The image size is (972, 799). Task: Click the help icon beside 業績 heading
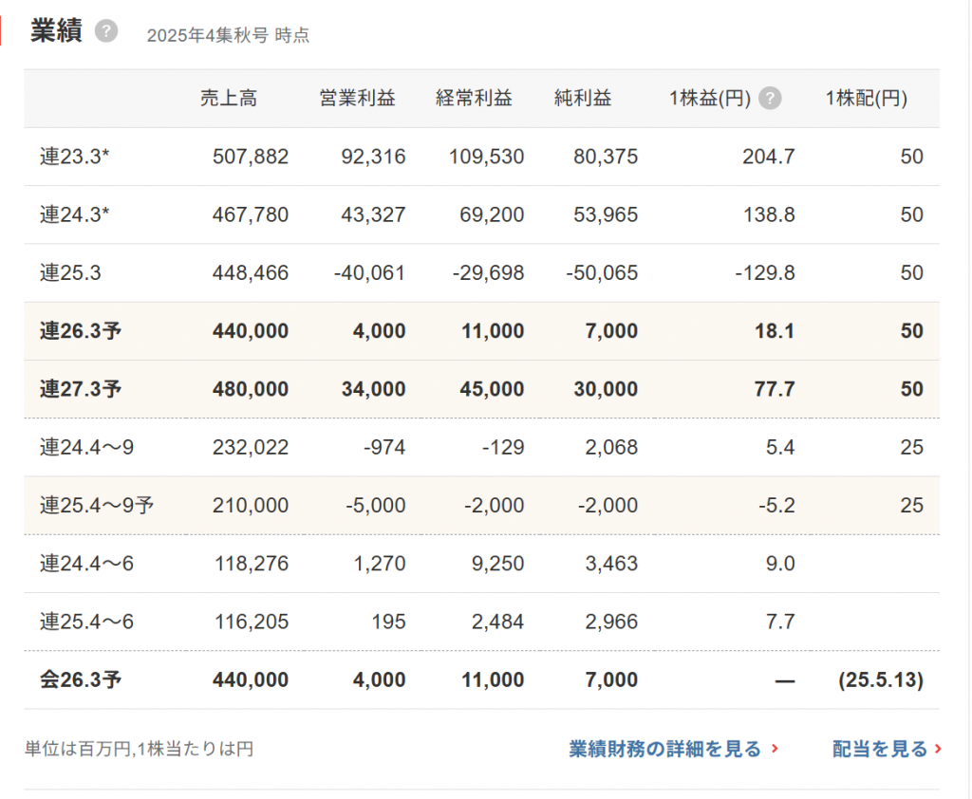click(106, 32)
